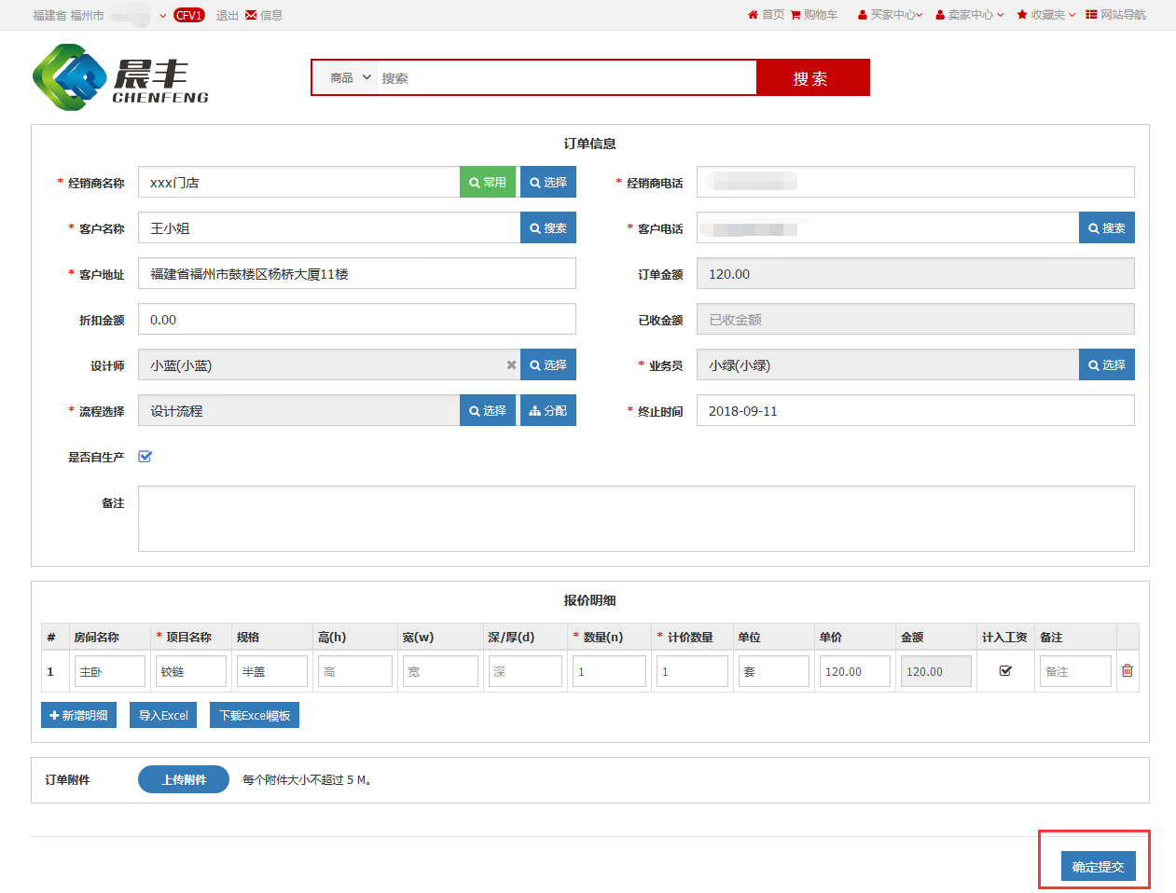Click the 新增明细 add detail button

[78, 716]
